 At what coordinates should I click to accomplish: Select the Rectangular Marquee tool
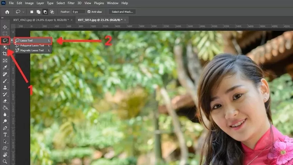pyautogui.click(x=5, y=33)
